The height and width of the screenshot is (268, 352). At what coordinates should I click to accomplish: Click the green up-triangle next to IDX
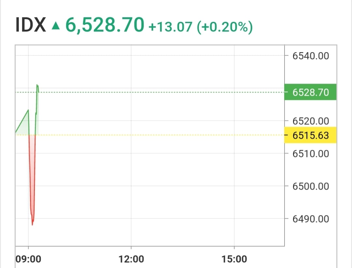(55, 25)
